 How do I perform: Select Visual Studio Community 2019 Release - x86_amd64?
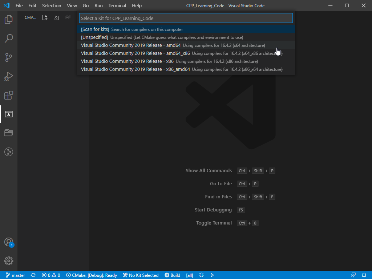pyautogui.click(x=186, y=69)
